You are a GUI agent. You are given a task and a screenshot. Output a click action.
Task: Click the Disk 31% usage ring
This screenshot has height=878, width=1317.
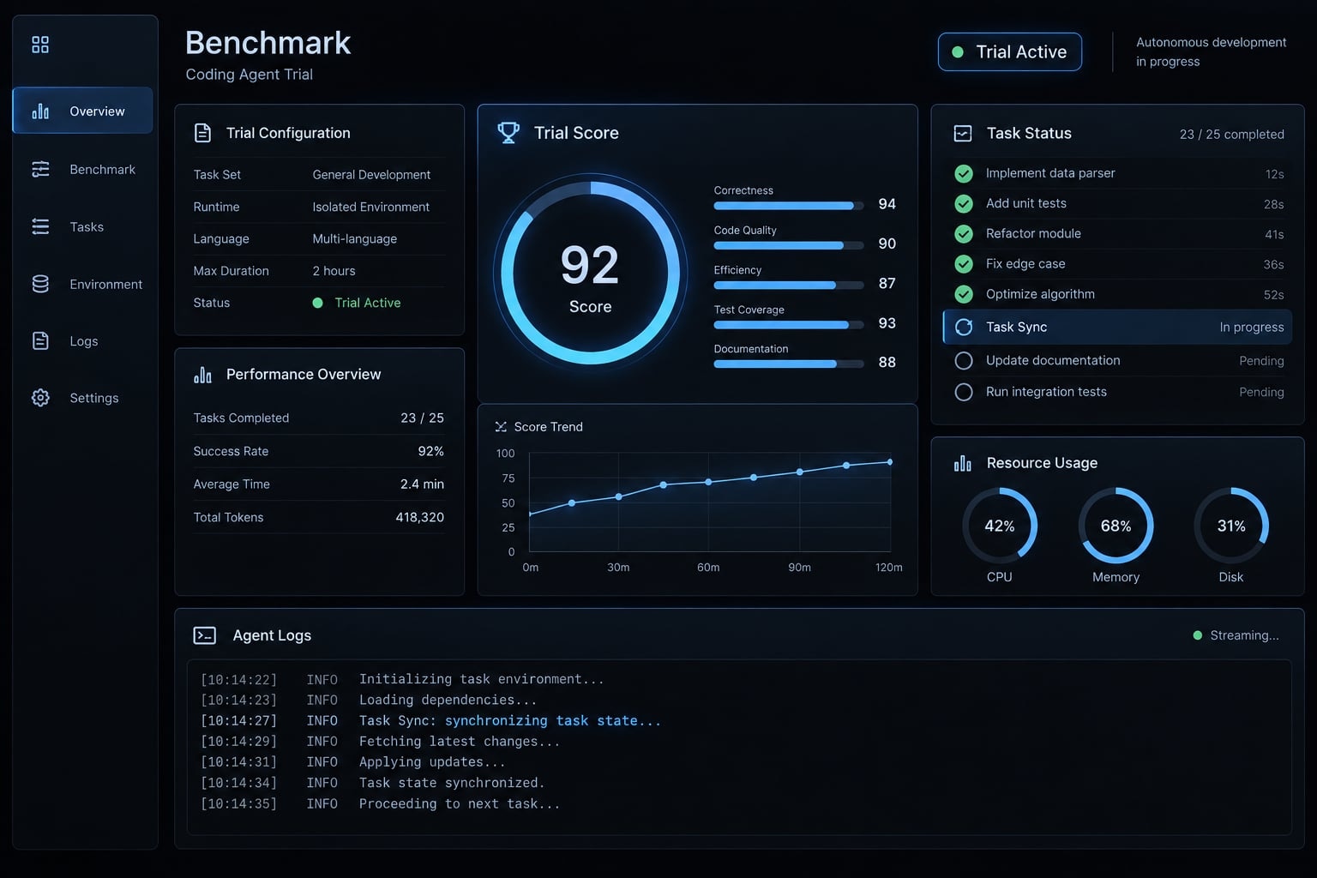tap(1231, 526)
